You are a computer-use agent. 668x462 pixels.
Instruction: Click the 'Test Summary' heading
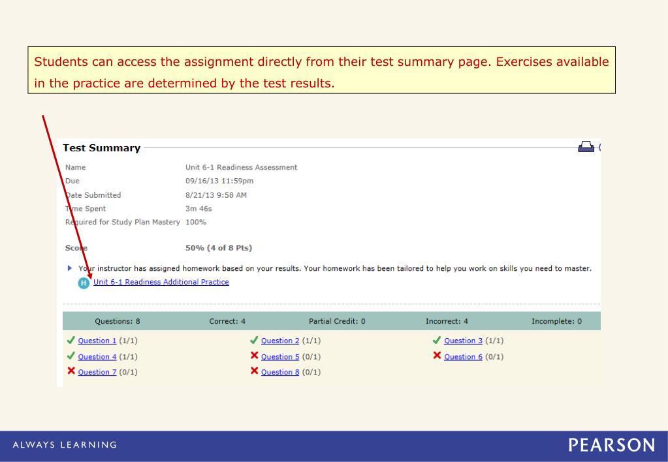[101, 147]
